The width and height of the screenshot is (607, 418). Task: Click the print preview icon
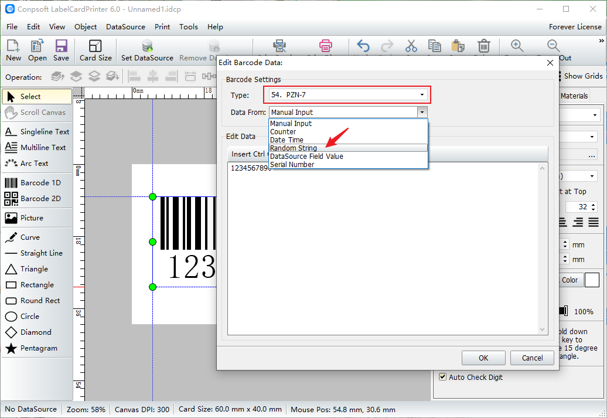tap(279, 46)
